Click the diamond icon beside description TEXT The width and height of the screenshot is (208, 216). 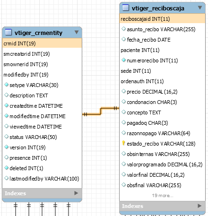(6, 95)
